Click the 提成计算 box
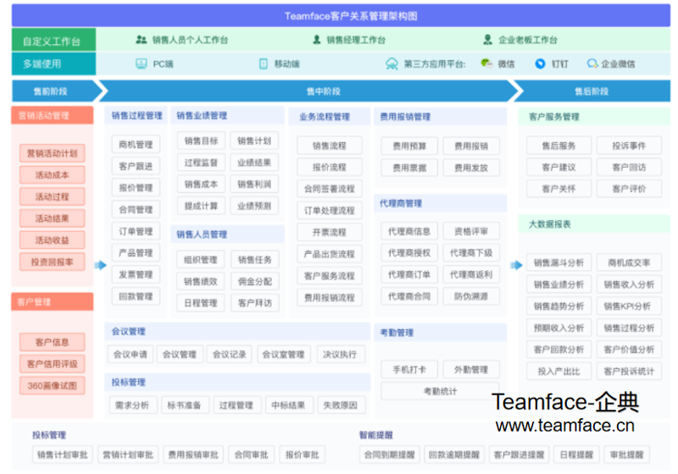The width and height of the screenshot is (678, 474). pos(201,206)
